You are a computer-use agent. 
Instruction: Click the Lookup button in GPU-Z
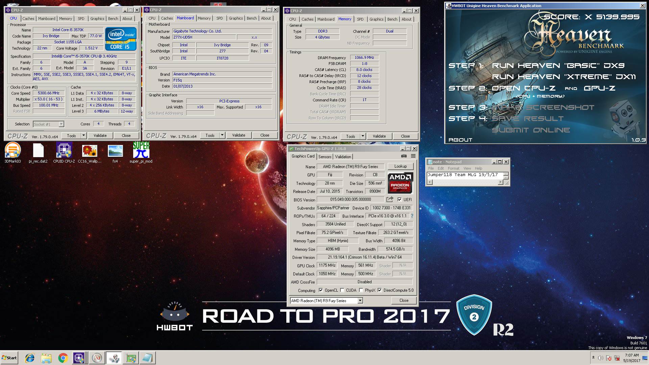point(400,166)
